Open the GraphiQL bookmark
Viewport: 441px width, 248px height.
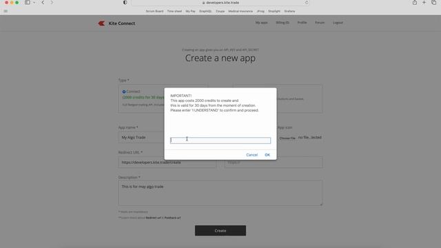coord(205,11)
